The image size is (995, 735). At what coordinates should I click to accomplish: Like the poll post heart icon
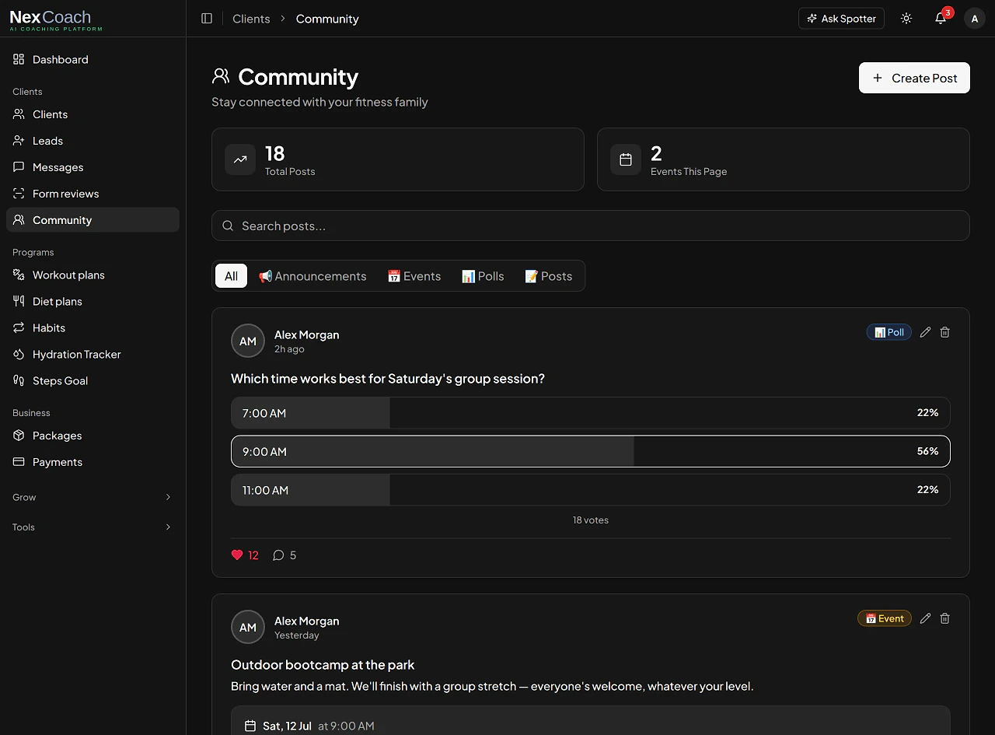[x=238, y=555]
